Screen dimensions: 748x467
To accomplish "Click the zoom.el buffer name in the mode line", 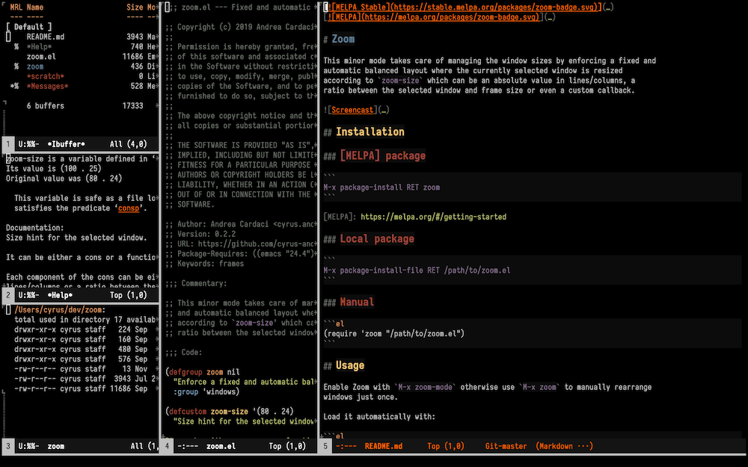I will pyautogui.click(x=221, y=447).
